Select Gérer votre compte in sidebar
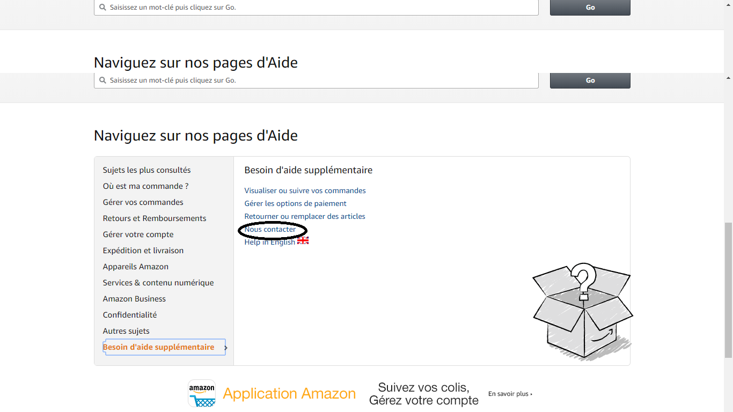 point(138,234)
